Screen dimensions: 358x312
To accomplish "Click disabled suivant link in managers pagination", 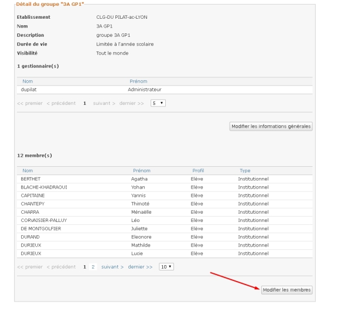I will [104, 103].
